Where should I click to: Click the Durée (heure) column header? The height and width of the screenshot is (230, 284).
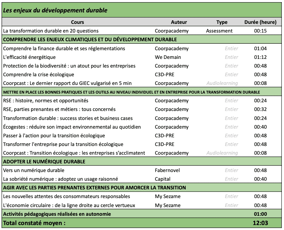pyautogui.click(x=260, y=22)
